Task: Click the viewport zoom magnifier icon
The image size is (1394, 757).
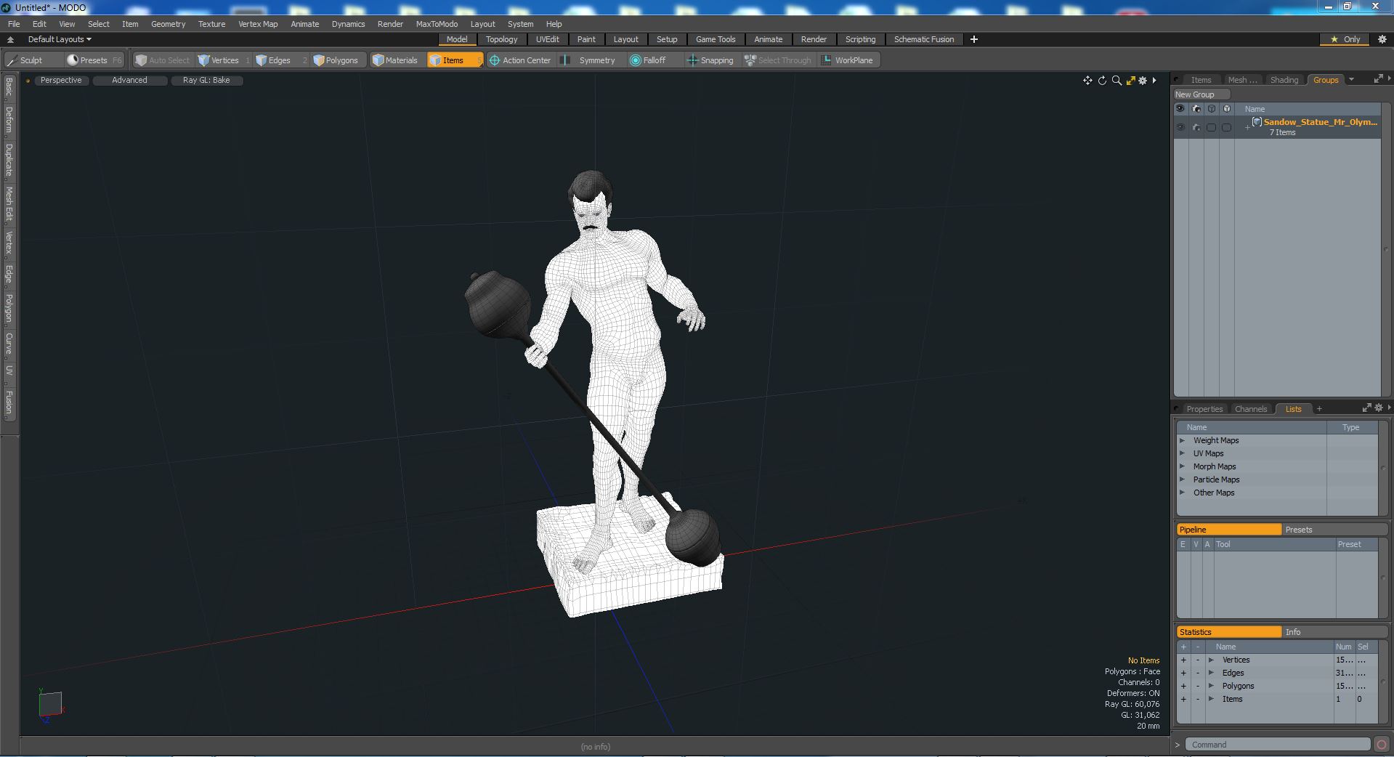Action: tap(1117, 81)
